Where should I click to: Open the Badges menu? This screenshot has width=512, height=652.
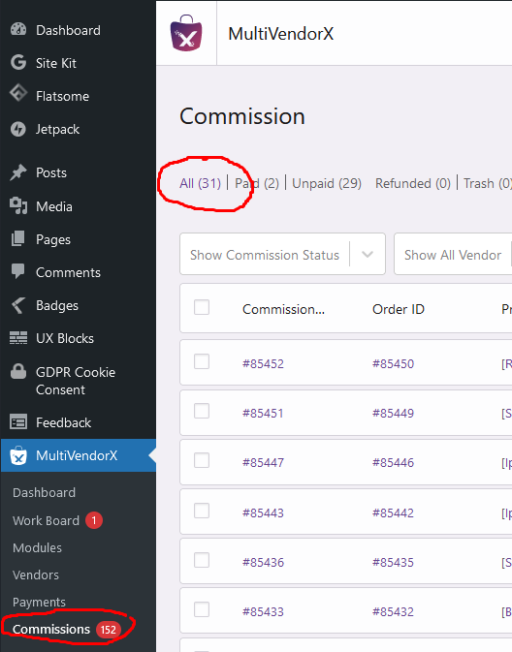(x=57, y=305)
